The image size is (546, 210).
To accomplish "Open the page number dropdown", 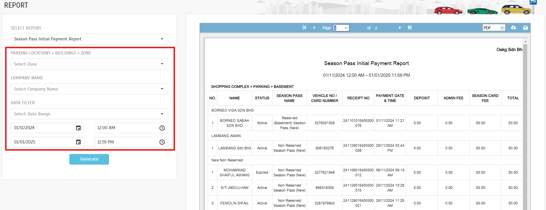I will click(x=341, y=28).
